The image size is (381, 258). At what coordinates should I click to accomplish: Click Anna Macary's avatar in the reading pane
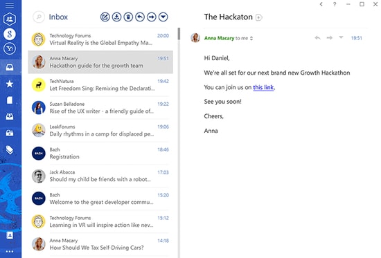pos(195,38)
